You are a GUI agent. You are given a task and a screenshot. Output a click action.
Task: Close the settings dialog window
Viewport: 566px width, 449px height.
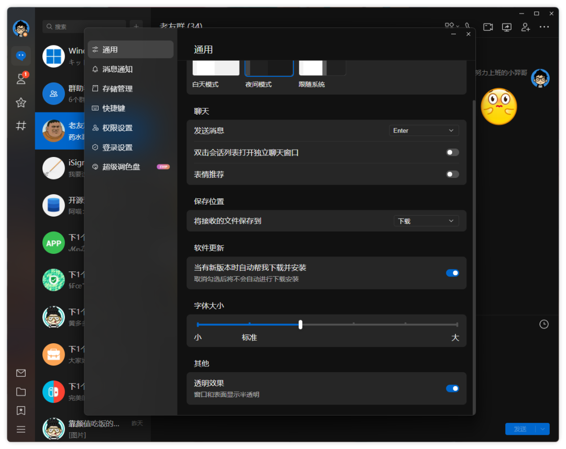(x=468, y=34)
